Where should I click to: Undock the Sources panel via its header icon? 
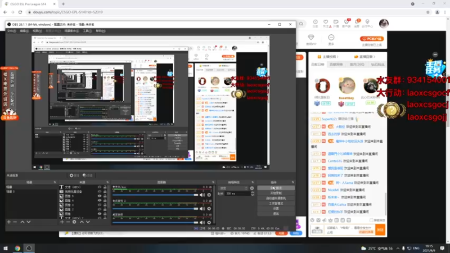click(x=107, y=182)
